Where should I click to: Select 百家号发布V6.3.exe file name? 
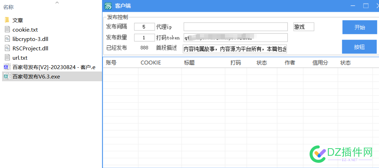coord(36,77)
